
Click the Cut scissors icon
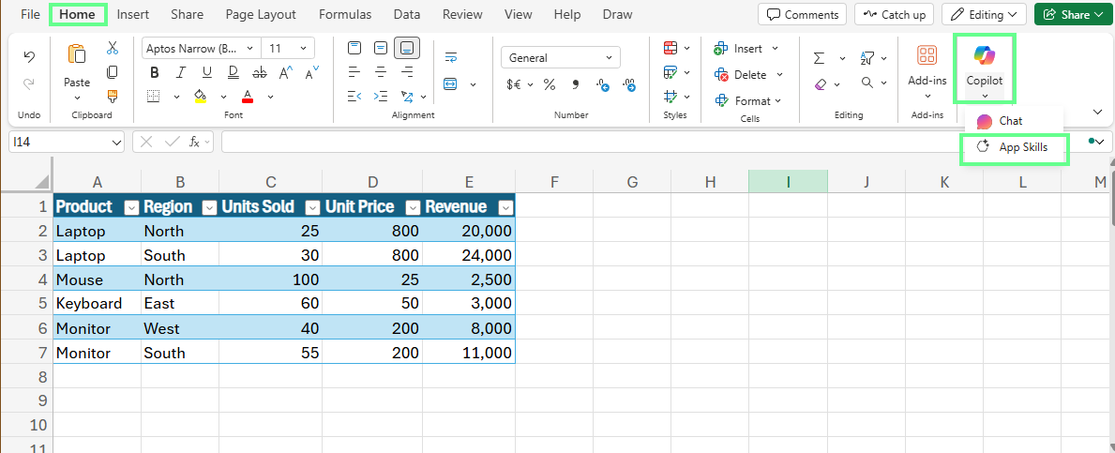[113, 48]
